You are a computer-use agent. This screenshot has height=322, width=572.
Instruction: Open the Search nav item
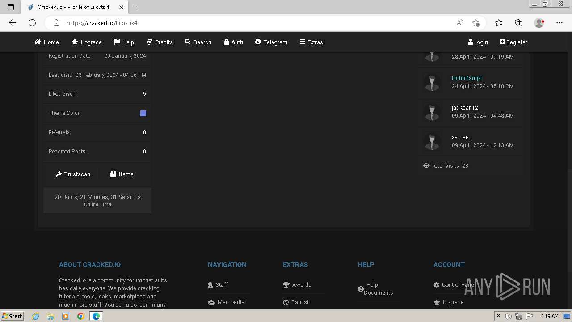pos(198,42)
